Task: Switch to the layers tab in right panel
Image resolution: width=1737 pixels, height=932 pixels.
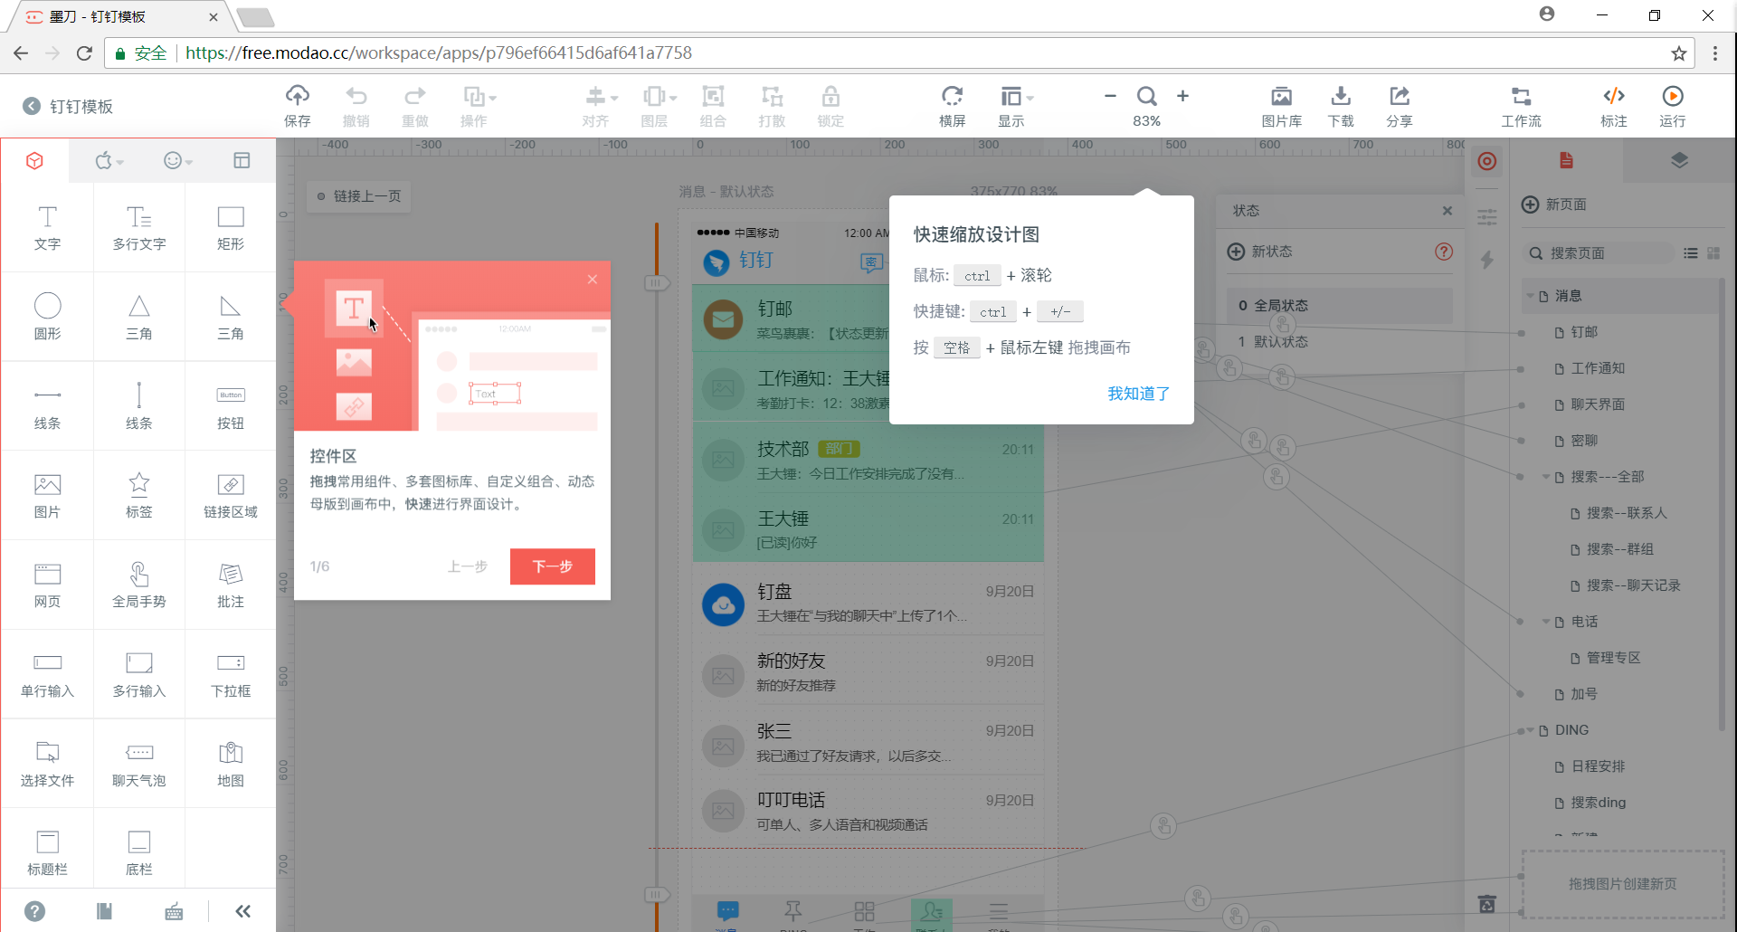Action: pos(1680,160)
